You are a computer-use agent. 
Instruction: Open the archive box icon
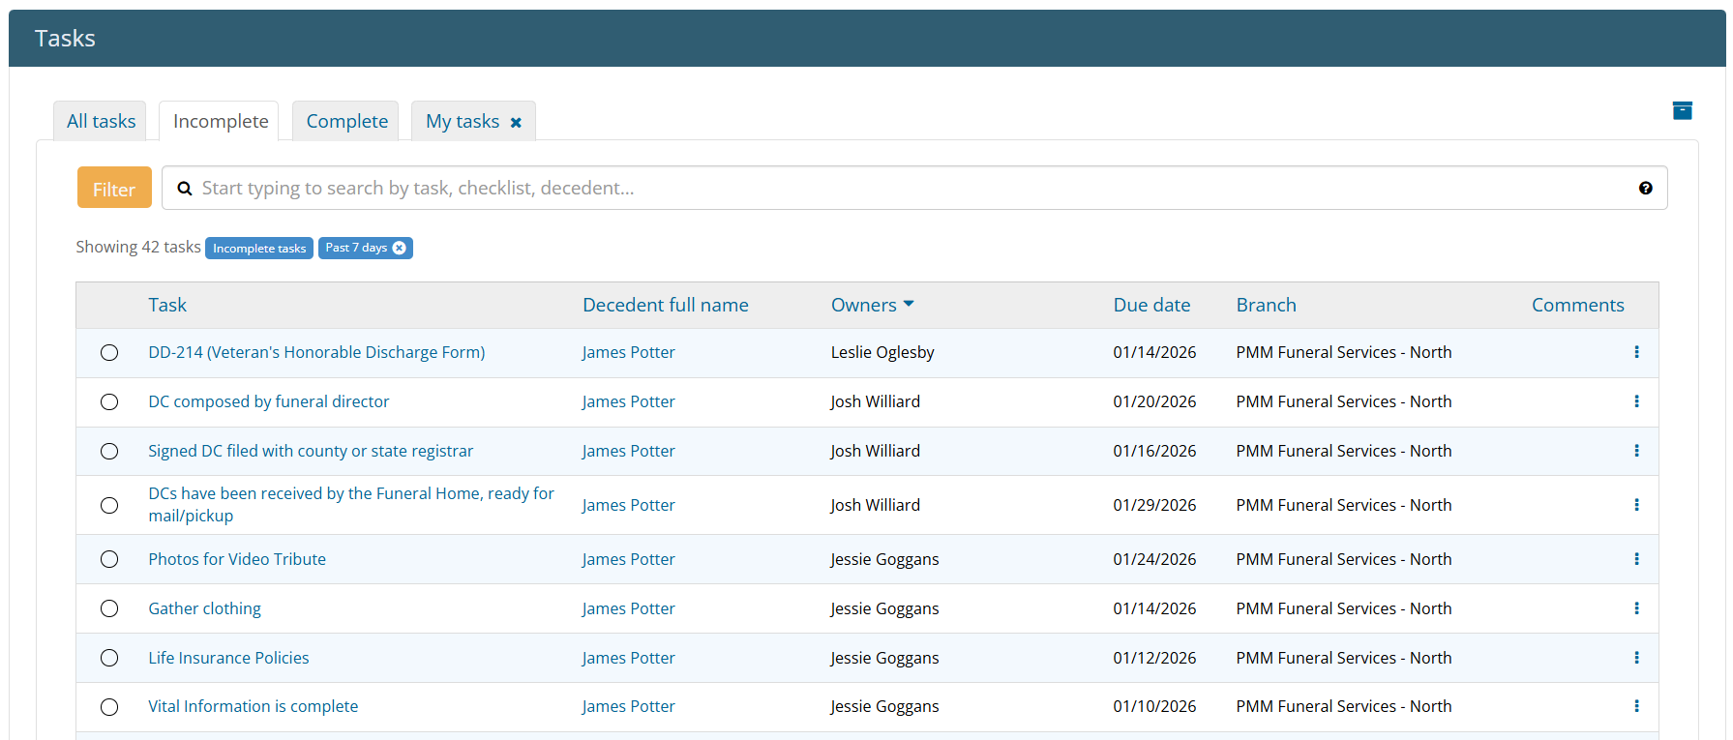click(x=1682, y=111)
